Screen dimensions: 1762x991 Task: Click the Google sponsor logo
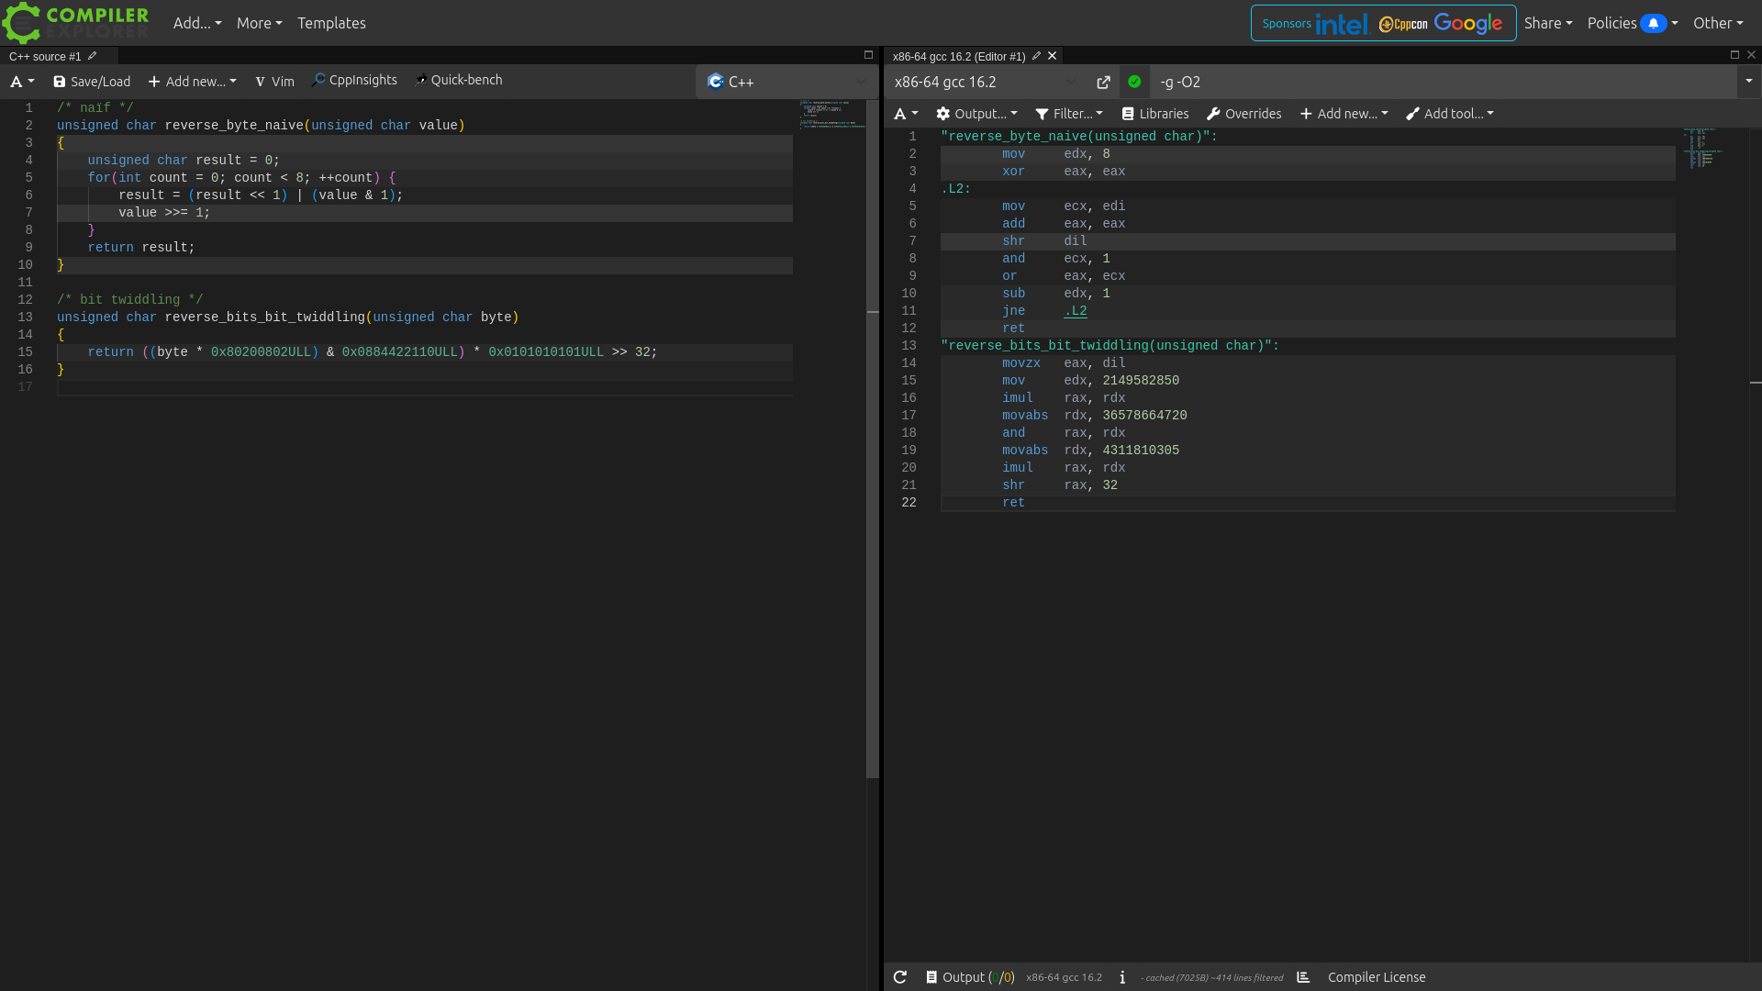[1468, 24]
